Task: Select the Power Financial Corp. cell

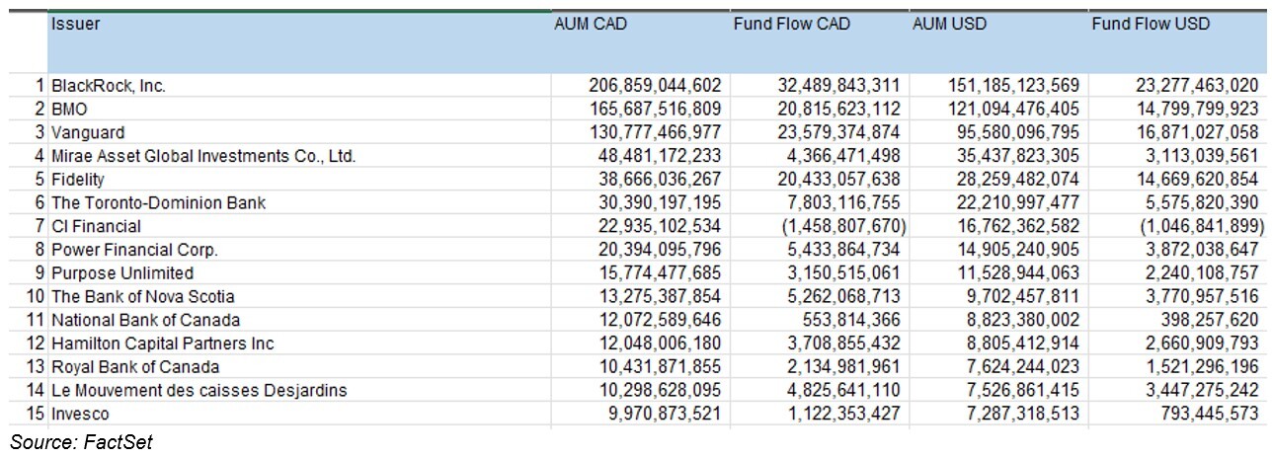Action: tap(299, 250)
